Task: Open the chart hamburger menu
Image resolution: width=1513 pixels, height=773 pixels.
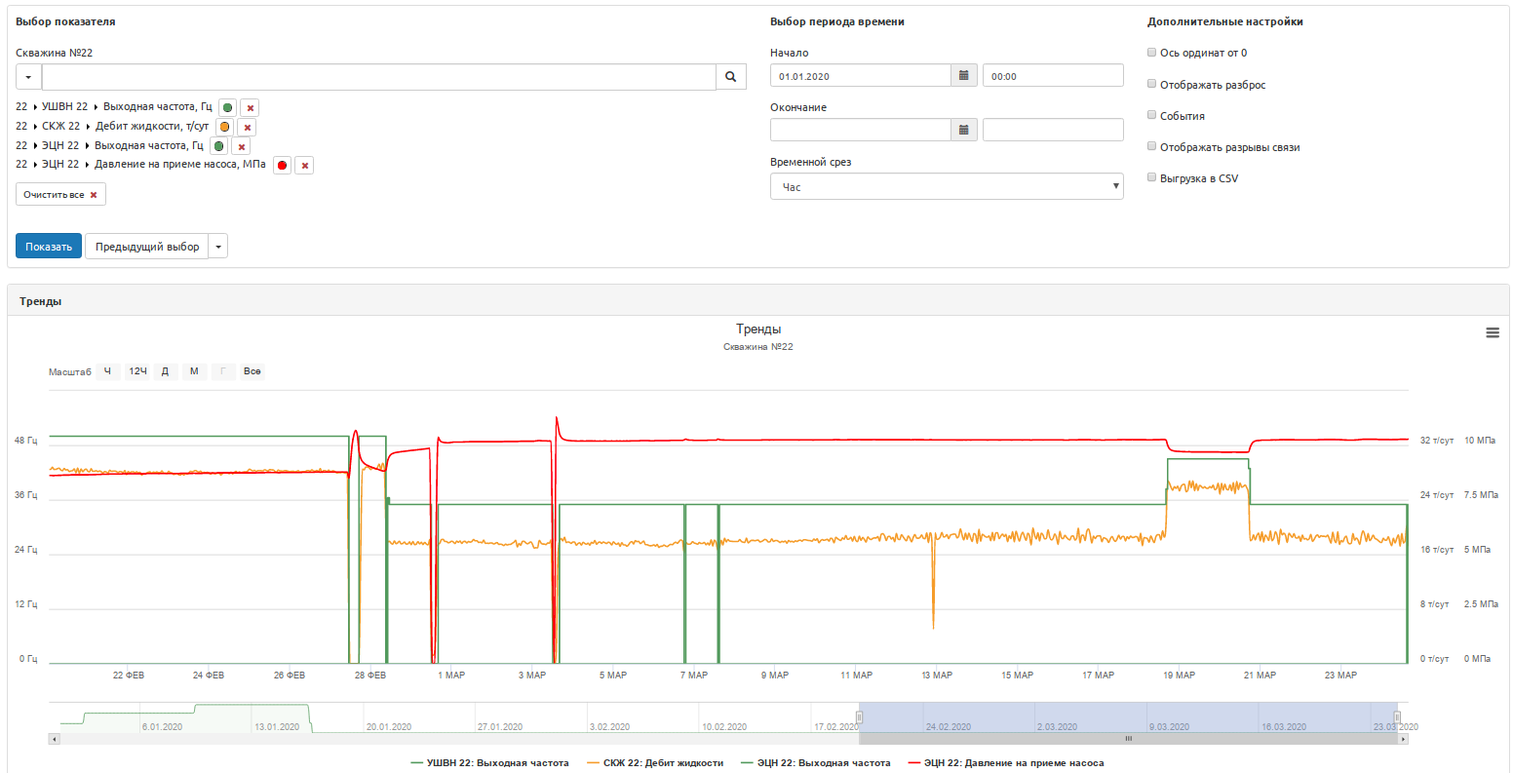Action: (x=1492, y=333)
